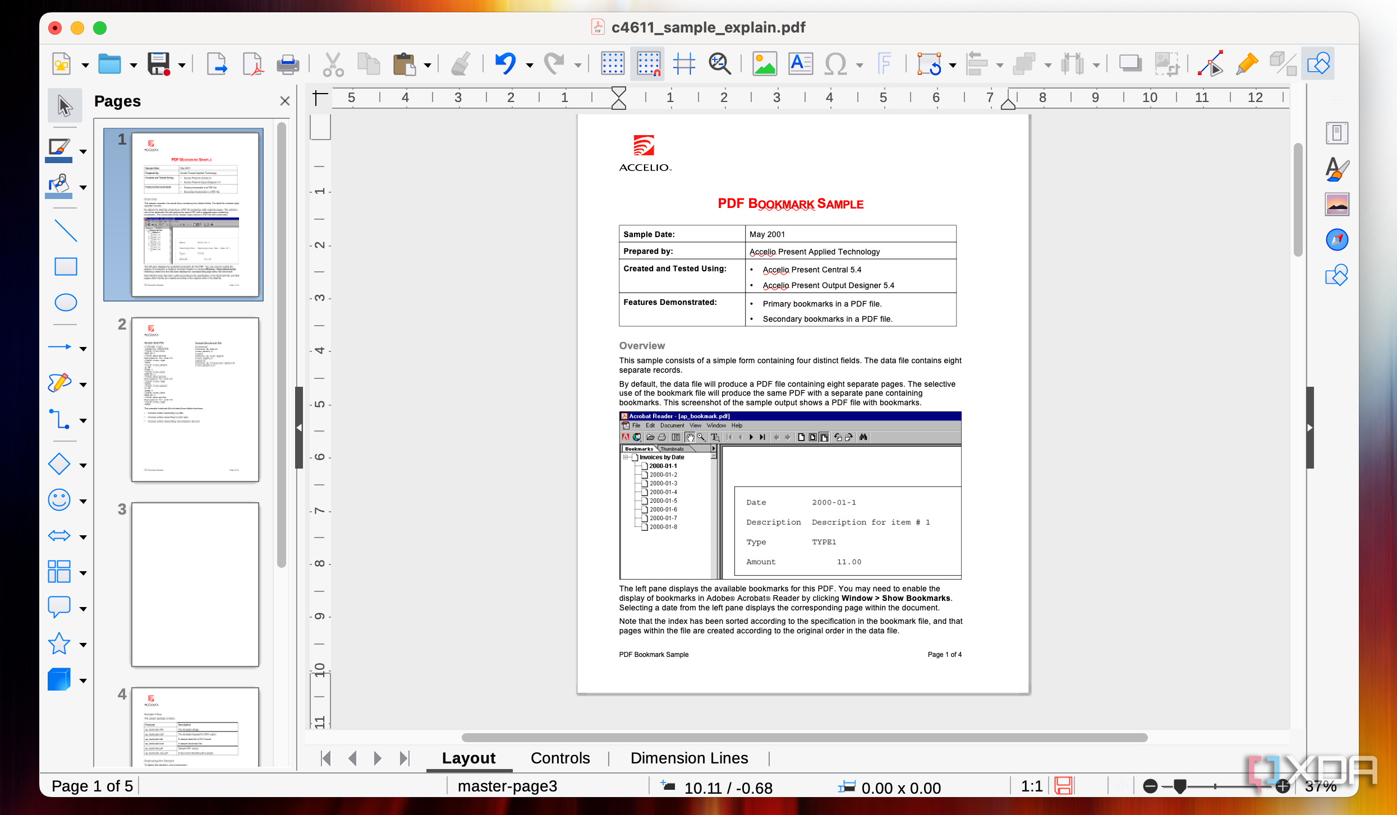This screenshot has height=815, width=1397.
Task: Go to the last layer tab
Action: [x=405, y=758]
